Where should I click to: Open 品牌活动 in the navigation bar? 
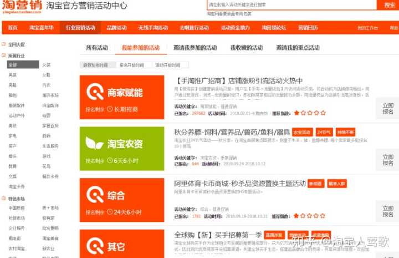click(x=116, y=28)
